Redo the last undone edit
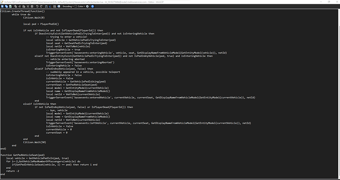The height and width of the screenshot is (180, 340). tap(41, 6)
